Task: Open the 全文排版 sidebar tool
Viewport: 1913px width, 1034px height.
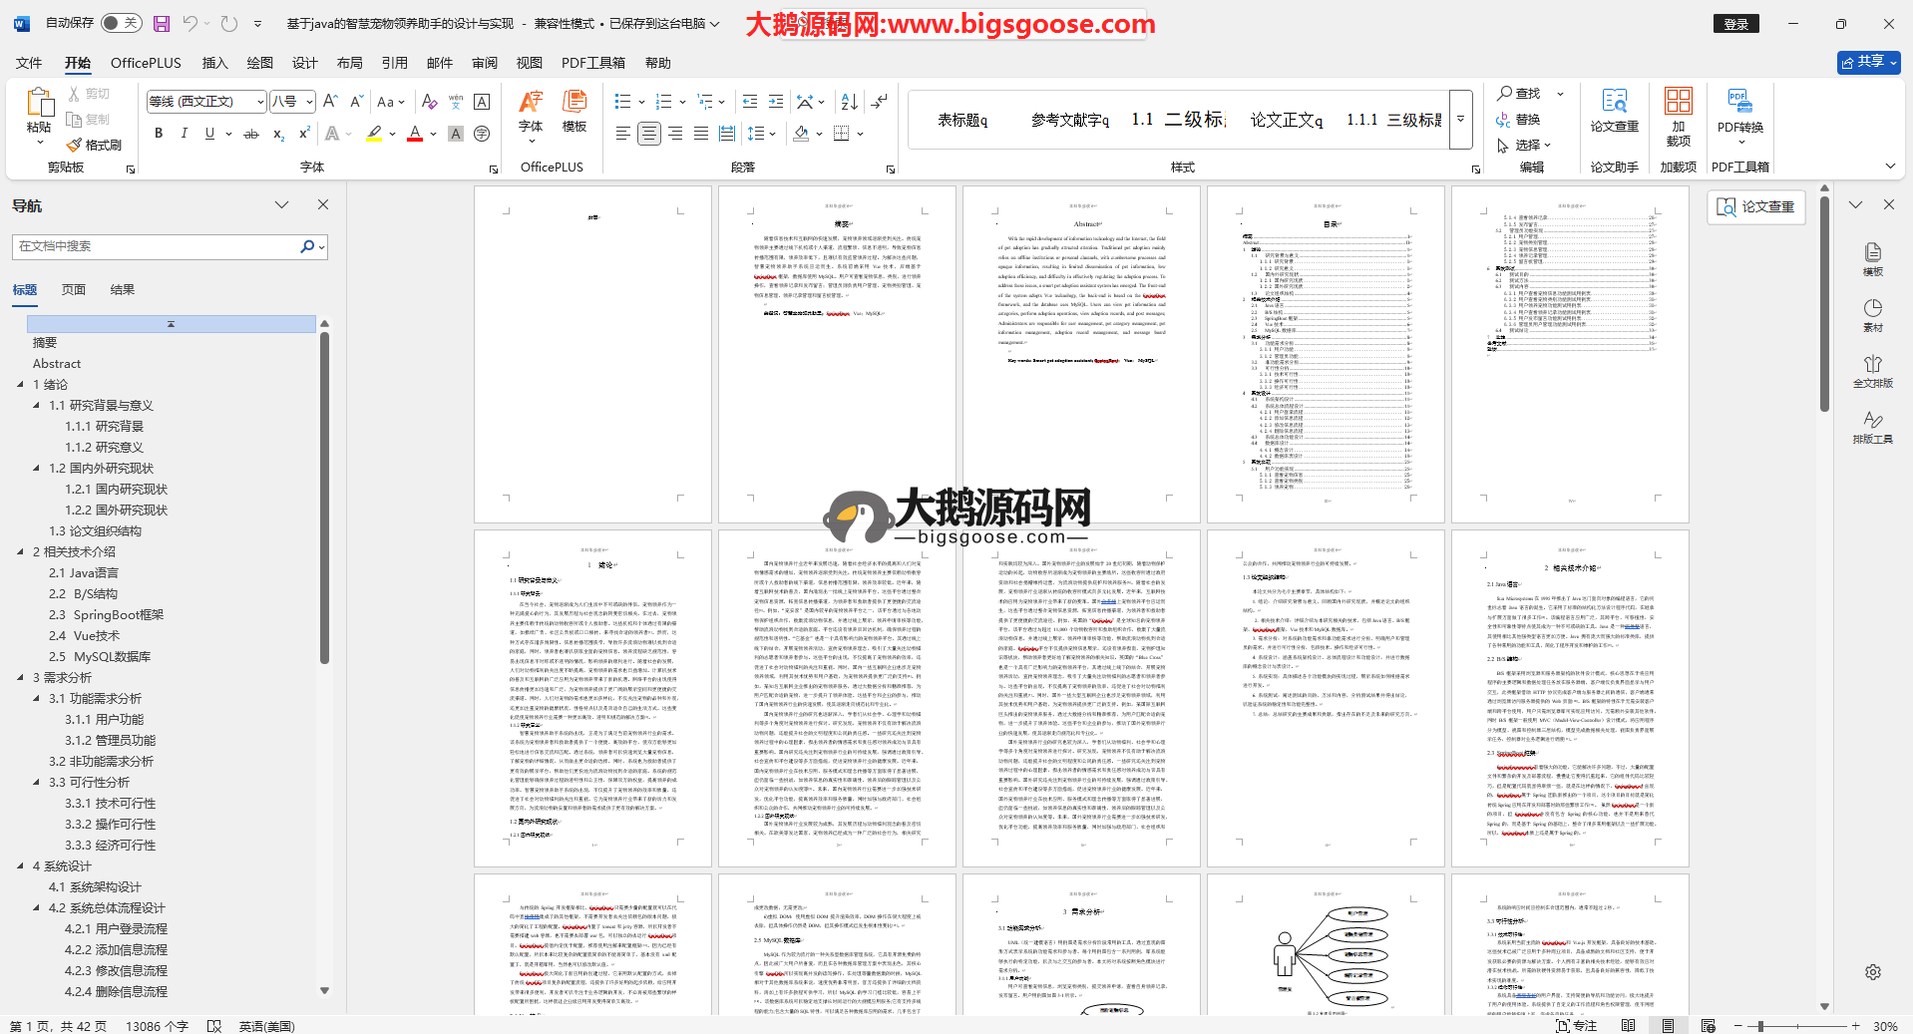Action: pyautogui.click(x=1872, y=371)
